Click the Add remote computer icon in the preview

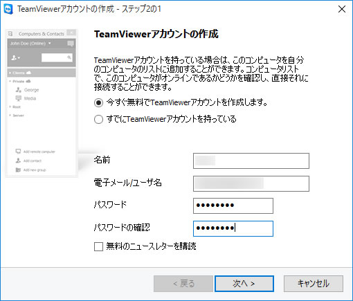pyautogui.click(x=18, y=152)
